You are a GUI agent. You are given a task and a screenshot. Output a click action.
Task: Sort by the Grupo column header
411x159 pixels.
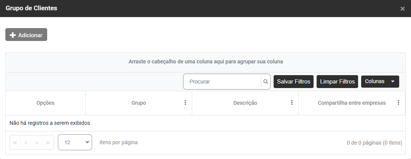point(139,103)
